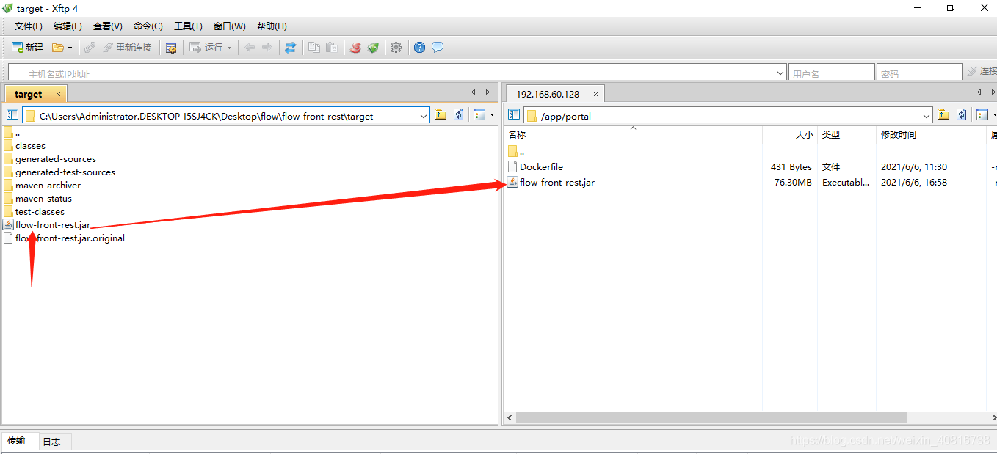Close the 192.168.60.128 tab

[x=596, y=94]
